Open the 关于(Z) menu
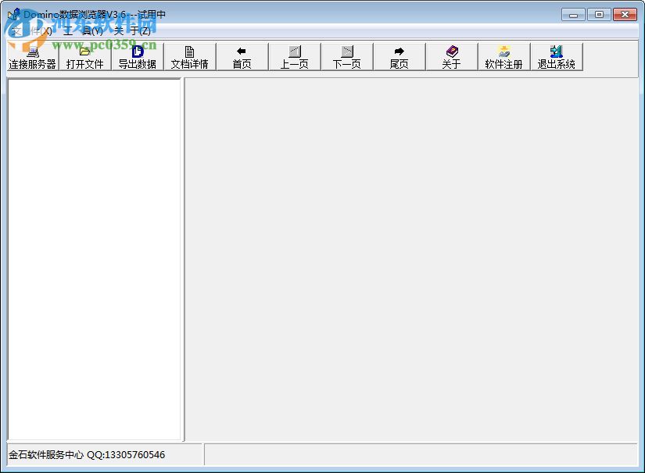Image resolution: width=645 pixels, height=473 pixels. pyautogui.click(x=132, y=31)
